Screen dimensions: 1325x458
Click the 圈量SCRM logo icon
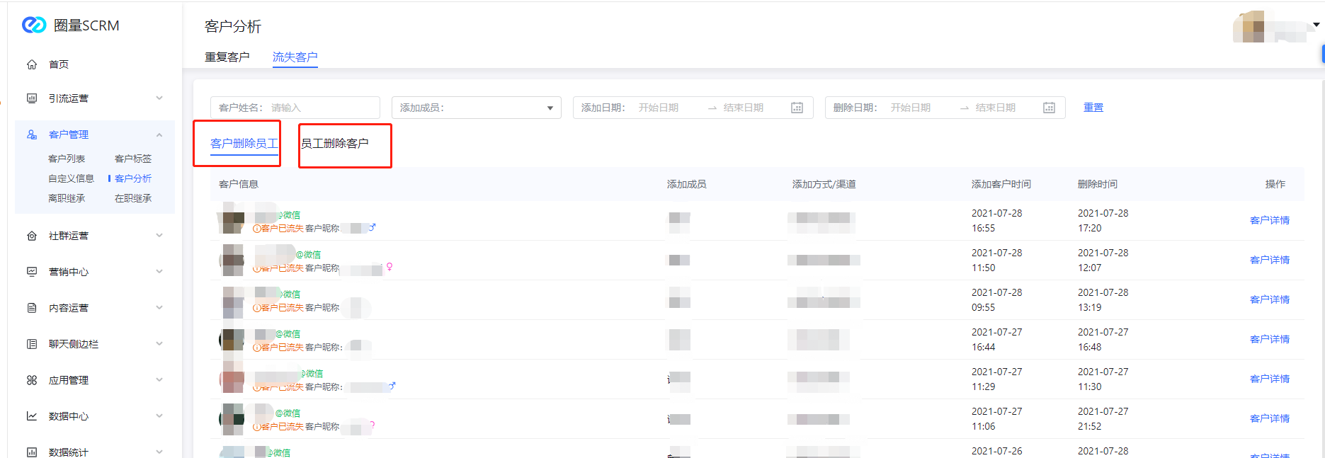[33, 25]
